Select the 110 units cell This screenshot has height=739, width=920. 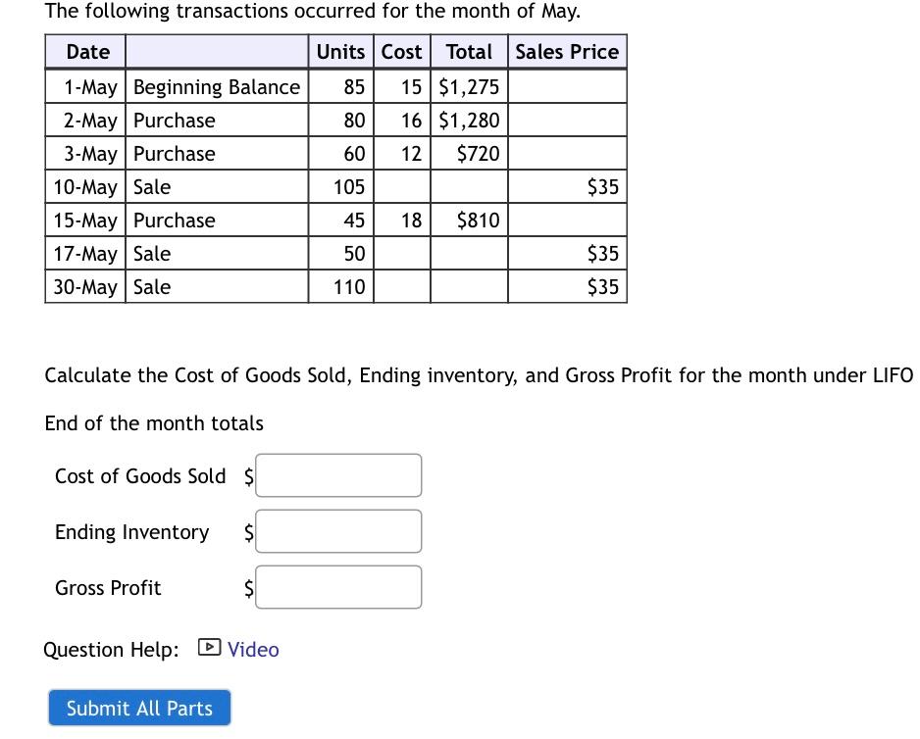348,287
